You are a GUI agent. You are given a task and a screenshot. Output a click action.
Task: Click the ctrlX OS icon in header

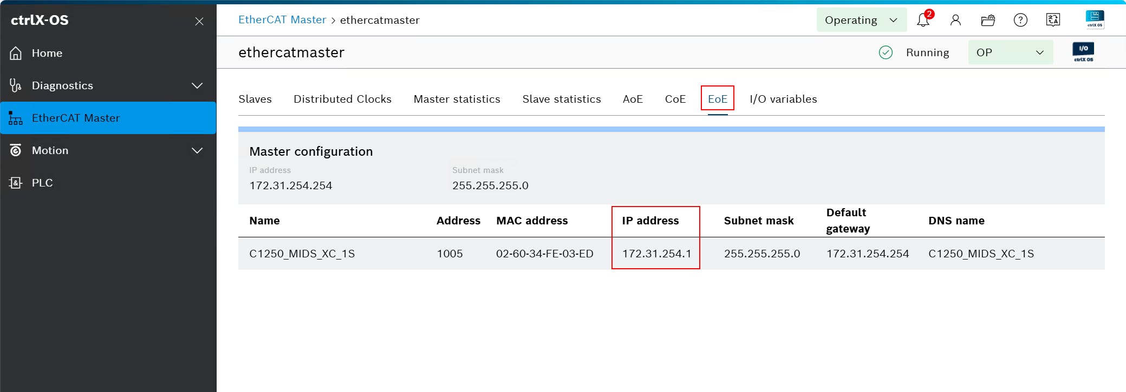click(x=1095, y=19)
